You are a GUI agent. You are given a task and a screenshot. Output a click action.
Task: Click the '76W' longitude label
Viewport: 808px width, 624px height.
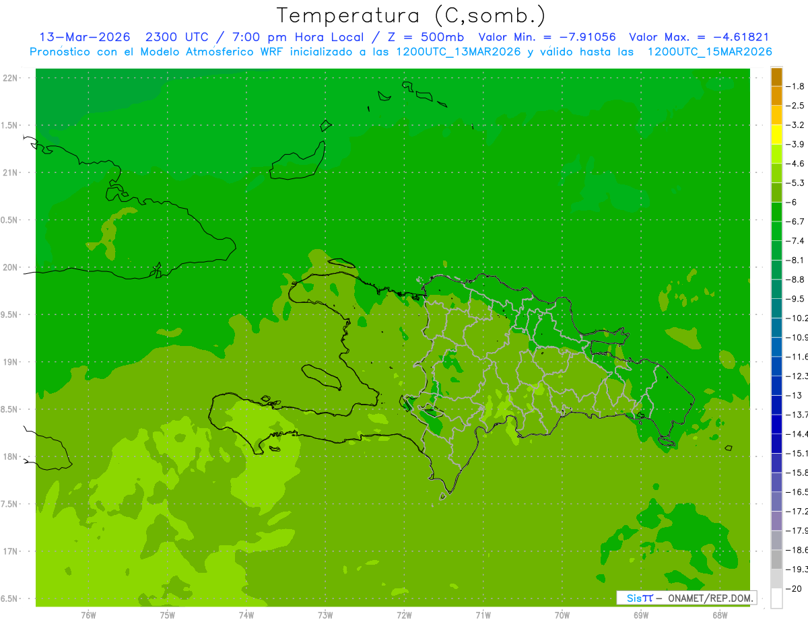88,615
